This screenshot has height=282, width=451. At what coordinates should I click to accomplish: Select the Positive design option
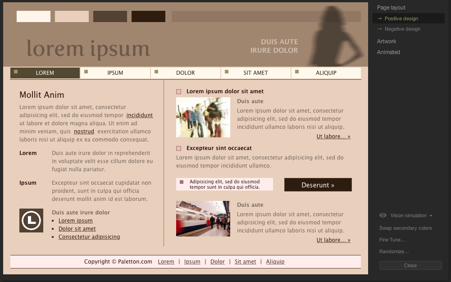pyautogui.click(x=401, y=18)
